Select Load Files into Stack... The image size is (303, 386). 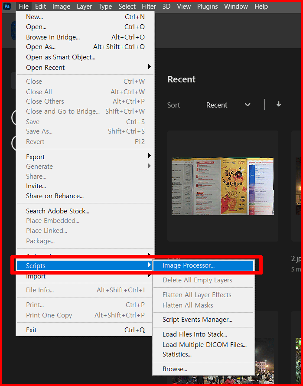tap(204, 334)
